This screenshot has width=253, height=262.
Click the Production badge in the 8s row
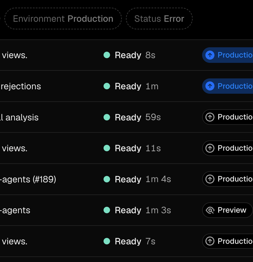(x=228, y=55)
